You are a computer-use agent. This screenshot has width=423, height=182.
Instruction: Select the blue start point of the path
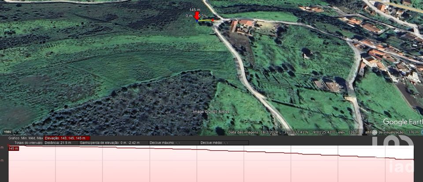point(197,20)
